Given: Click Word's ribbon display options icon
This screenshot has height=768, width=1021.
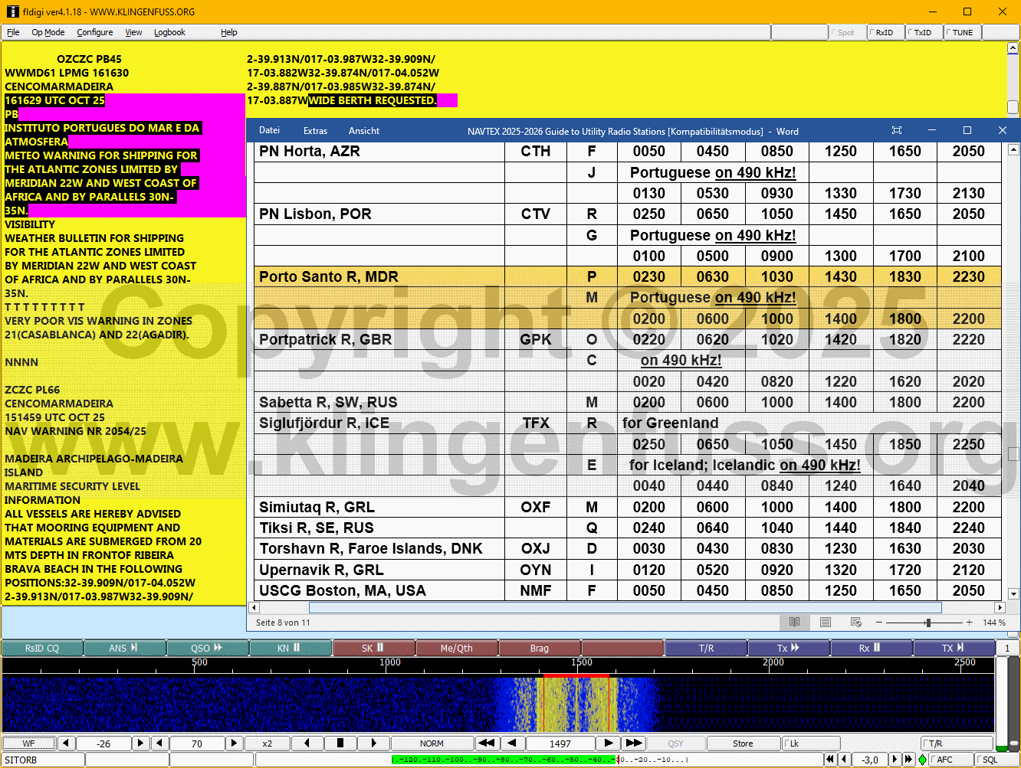Looking at the screenshot, I should point(897,131).
